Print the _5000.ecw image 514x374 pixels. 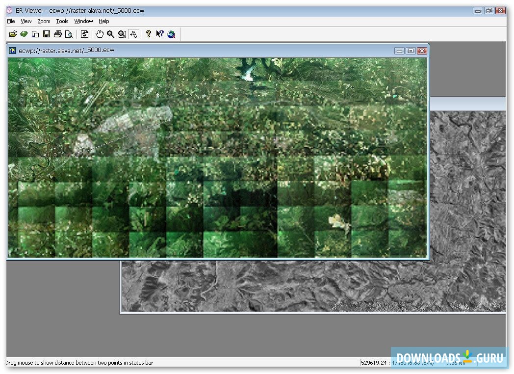tap(58, 34)
